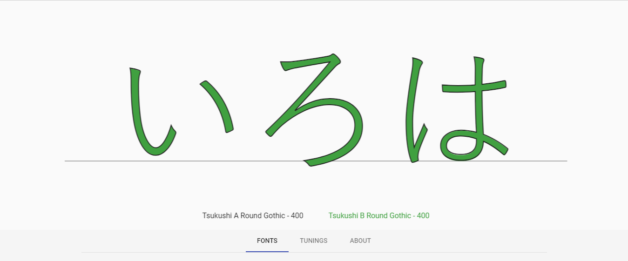Click the horizontal crossbar of は

click(x=474, y=87)
